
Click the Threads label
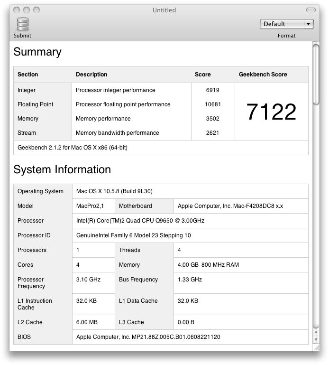pyautogui.click(x=129, y=250)
